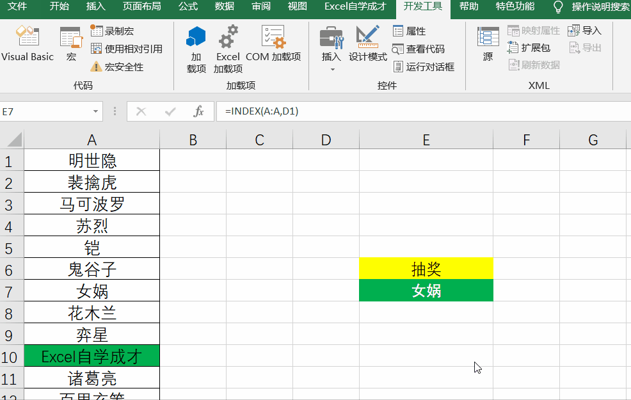Viewport: 631px width, 400px height.
Task: Open the Help (帮助) tab
Action: pos(469,6)
